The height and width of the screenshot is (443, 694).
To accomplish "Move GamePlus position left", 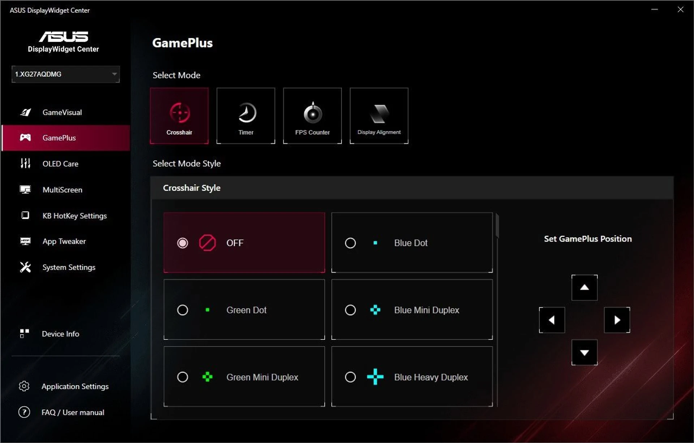I will click(552, 320).
